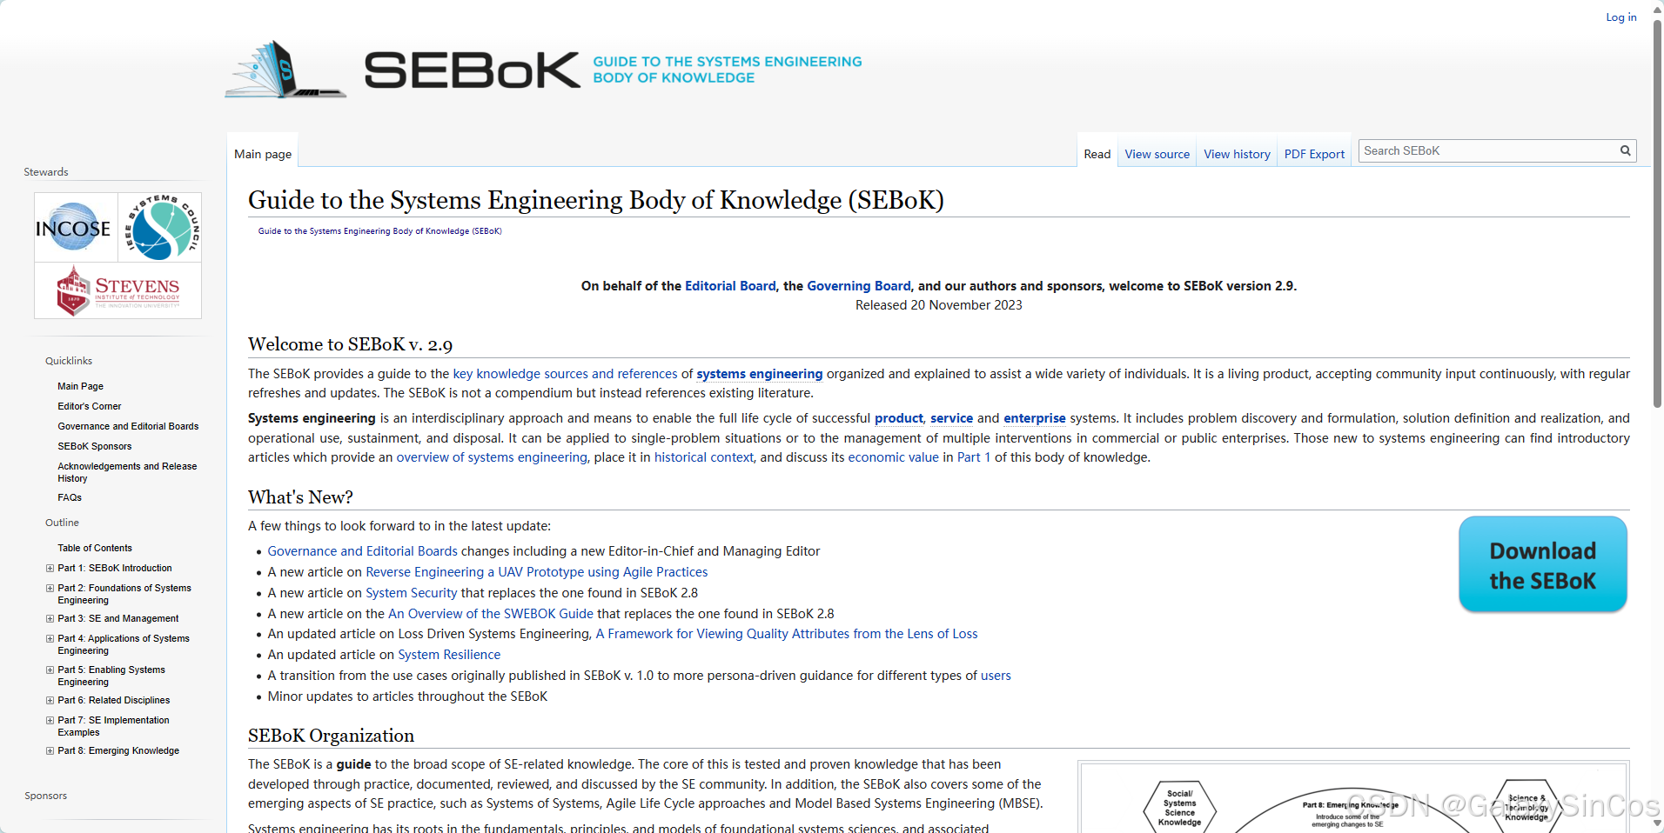Viewport: 1664px width, 833px height.
Task: Open An Overview of the SWEBOK Guide link
Action: click(491, 614)
